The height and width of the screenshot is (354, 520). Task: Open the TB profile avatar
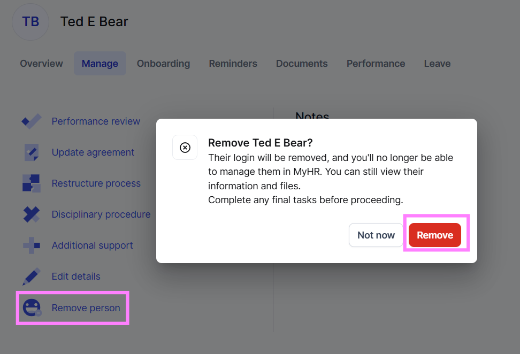(x=30, y=21)
